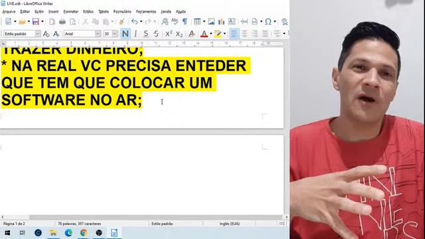This screenshot has width=425, height=239.
Task: Click 'Página 1 de 2' in status bar
Action: [x=14, y=224]
